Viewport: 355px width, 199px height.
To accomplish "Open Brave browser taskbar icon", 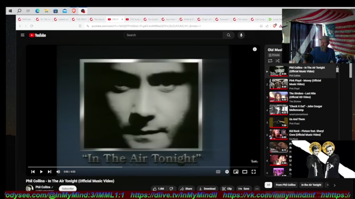I will click(x=74, y=11).
